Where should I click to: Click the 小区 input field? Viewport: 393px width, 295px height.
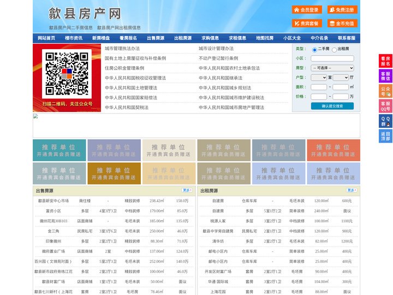[332, 58]
